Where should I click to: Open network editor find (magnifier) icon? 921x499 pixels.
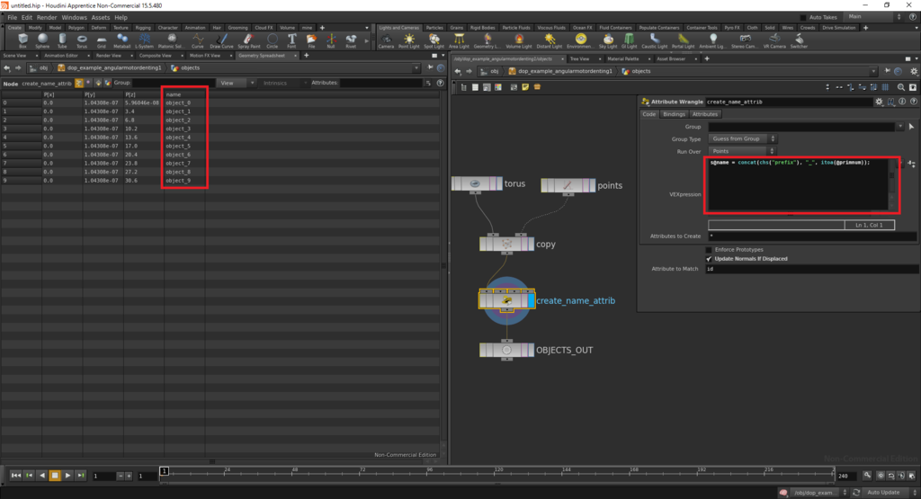coord(901,87)
